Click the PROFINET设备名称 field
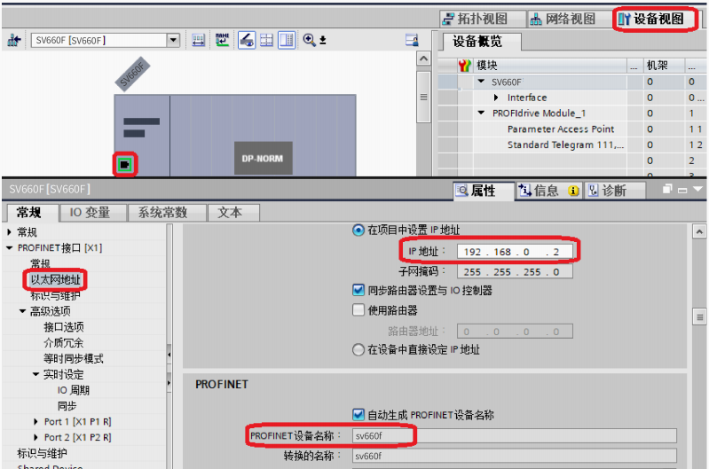The width and height of the screenshot is (709, 469). (514, 435)
